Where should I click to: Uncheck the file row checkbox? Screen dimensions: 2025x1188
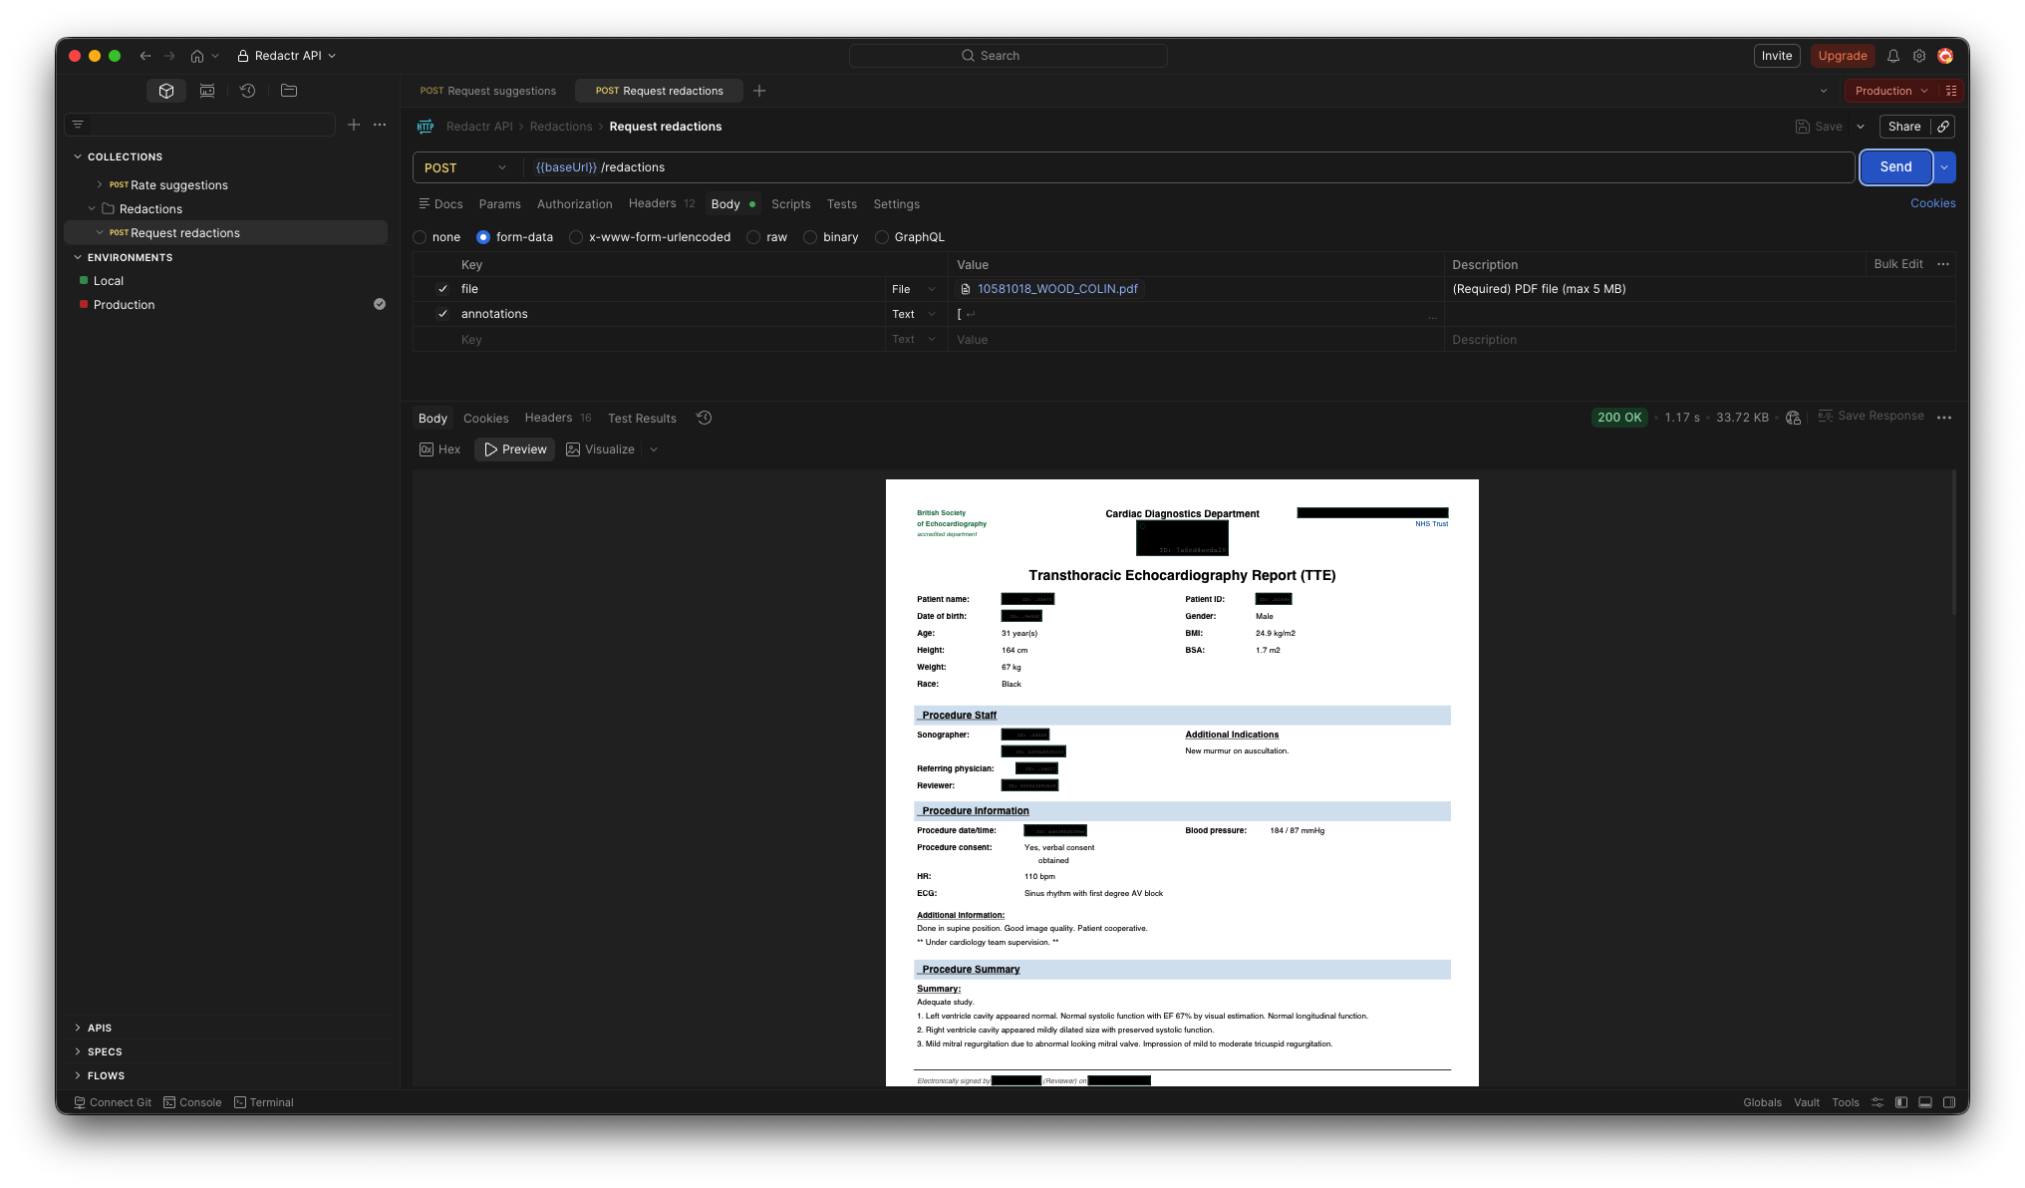coord(442,289)
